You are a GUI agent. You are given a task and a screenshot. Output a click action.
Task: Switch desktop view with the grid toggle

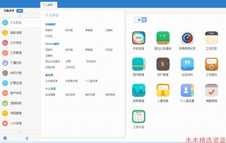click(x=144, y=20)
